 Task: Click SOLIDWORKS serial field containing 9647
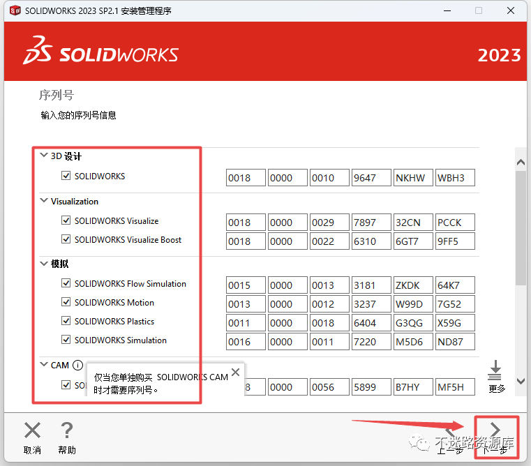point(371,178)
